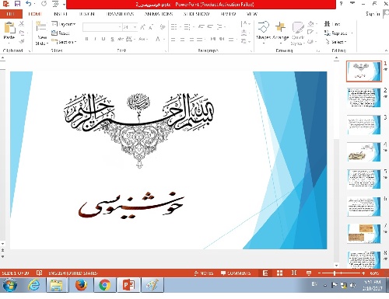
Task: Click the New Slide icon
Action: point(40,26)
